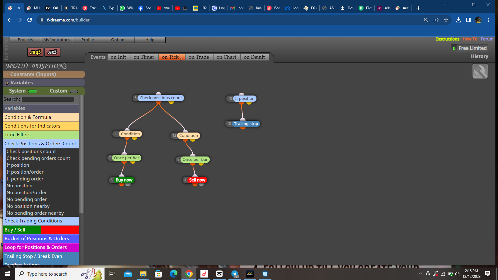
Task: Open browser downloads icon
Action: point(458,20)
